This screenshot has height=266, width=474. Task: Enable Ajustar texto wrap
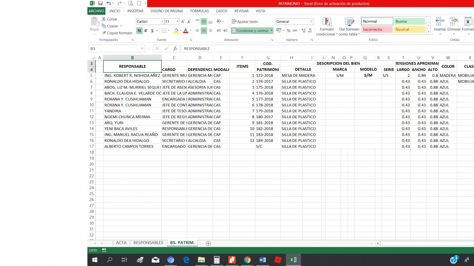tap(245, 21)
